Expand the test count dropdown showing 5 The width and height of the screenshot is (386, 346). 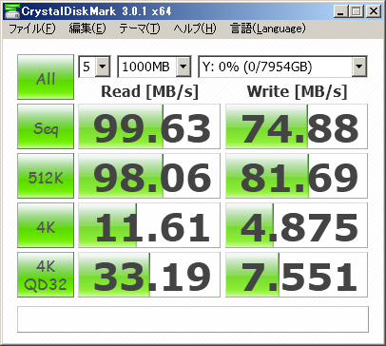click(103, 67)
